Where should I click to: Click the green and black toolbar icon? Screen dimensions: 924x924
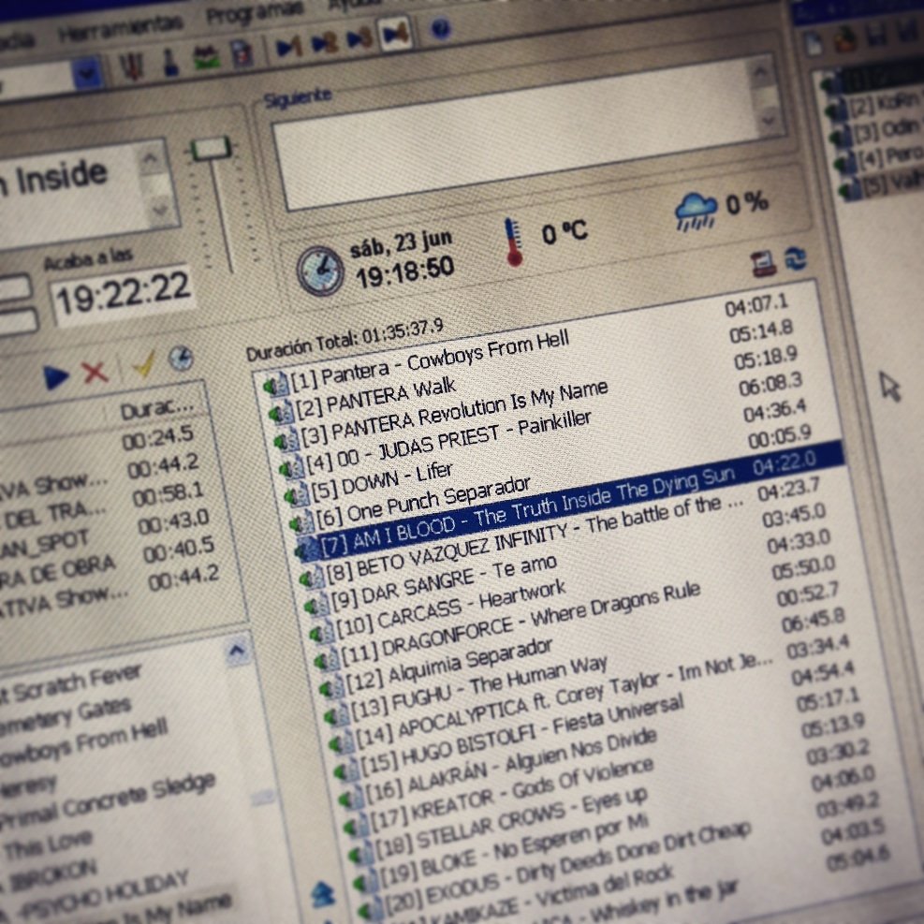click(206, 58)
